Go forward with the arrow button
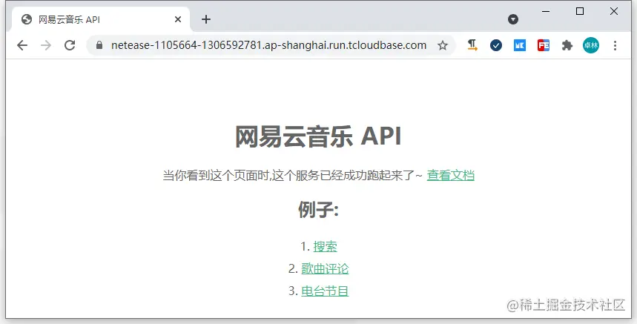 (x=46, y=45)
